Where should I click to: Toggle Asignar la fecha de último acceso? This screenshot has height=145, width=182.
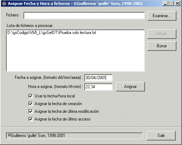click(x=30, y=119)
